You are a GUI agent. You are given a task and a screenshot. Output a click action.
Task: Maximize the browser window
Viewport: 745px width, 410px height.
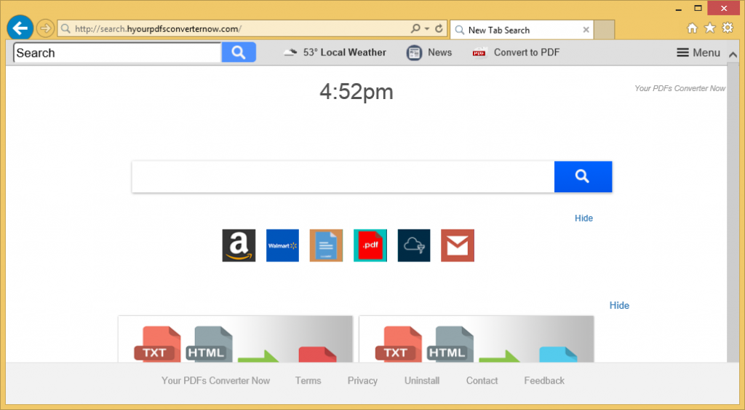point(698,8)
